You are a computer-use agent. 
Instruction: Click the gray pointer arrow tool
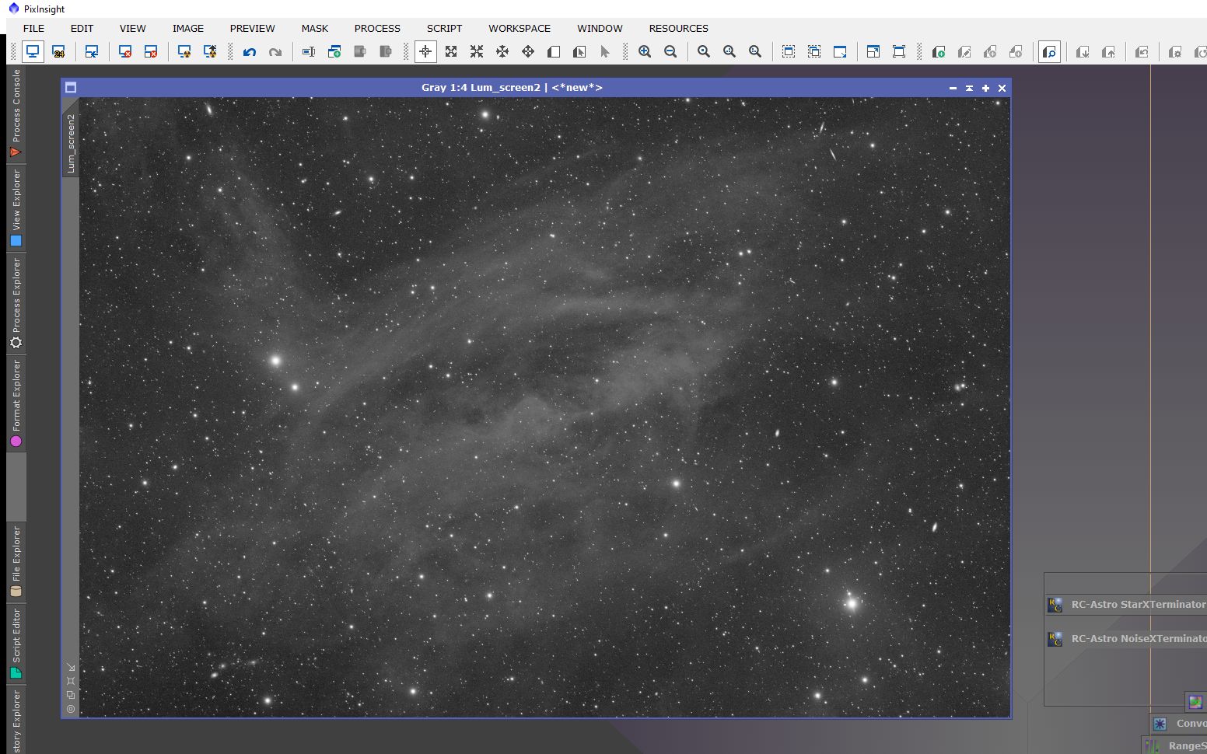tap(605, 52)
